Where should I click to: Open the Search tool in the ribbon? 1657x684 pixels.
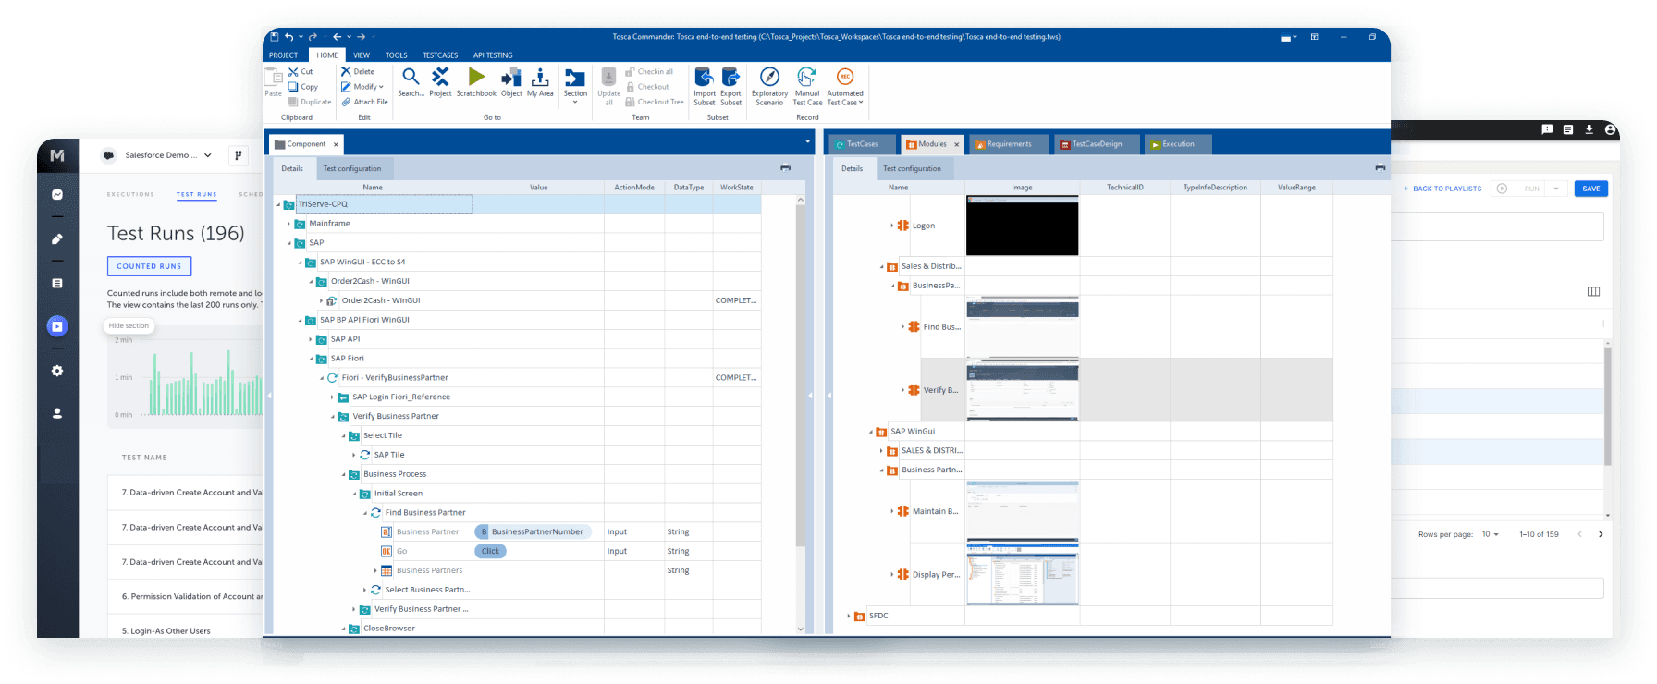(411, 81)
